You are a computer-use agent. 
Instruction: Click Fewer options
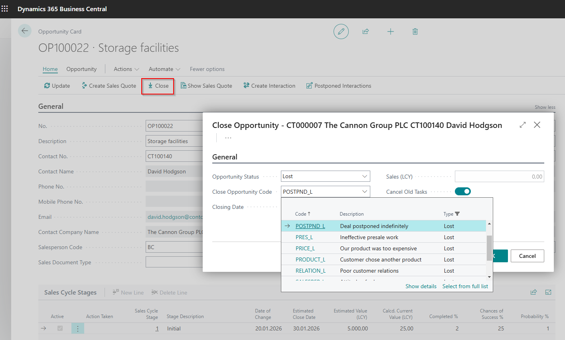(207, 69)
